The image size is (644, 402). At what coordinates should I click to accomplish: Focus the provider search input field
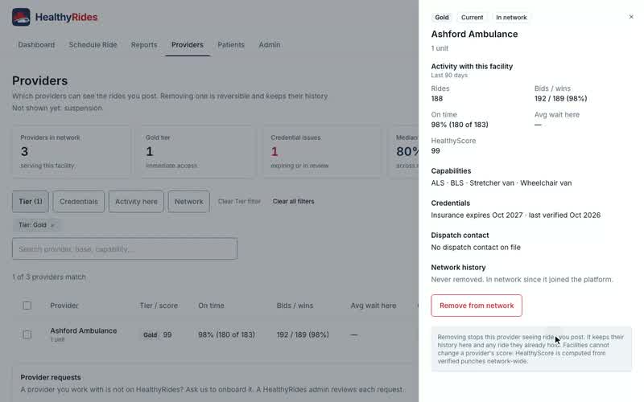125,249
